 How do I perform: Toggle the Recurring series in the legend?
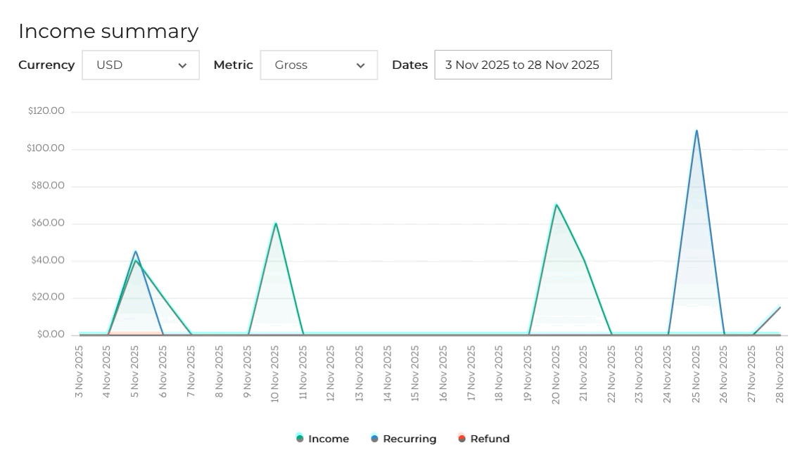[404, 439]
